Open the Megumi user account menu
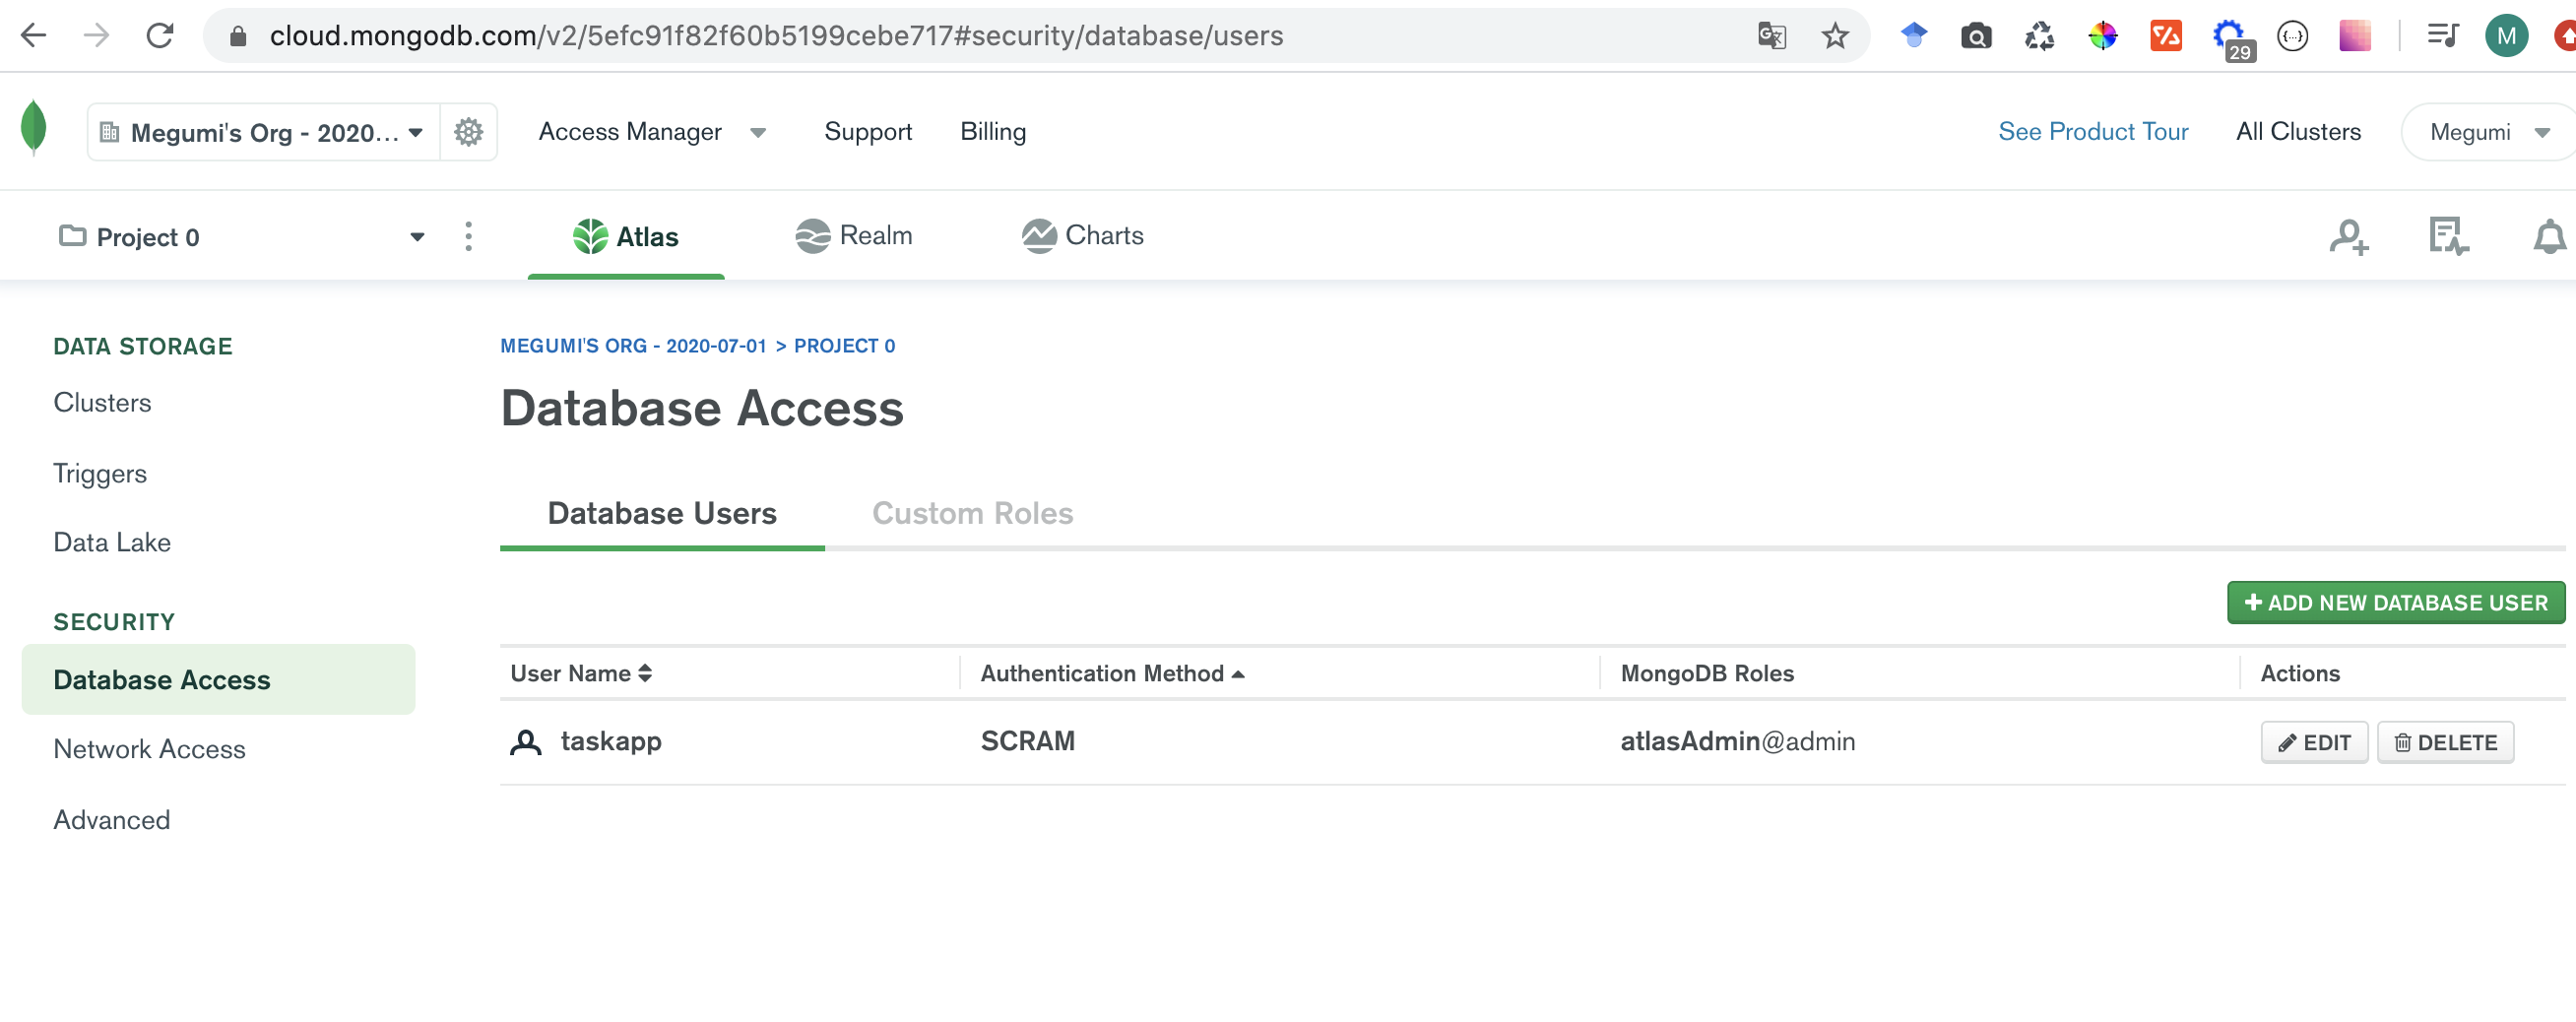This screenshot has height=1022, width=2576. click(2490, 132)
